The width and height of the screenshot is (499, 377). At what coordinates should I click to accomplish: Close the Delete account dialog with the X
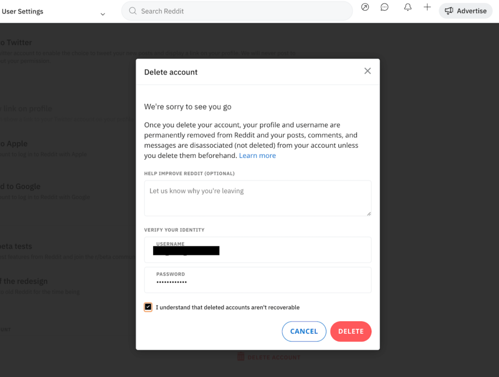(367, 70)
